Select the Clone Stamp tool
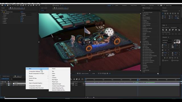 click(x=31, y=5)
